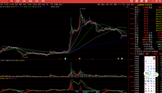Click the skin/shirt theme icon
The width and height of the screenshot is (162, 93).
132,1
